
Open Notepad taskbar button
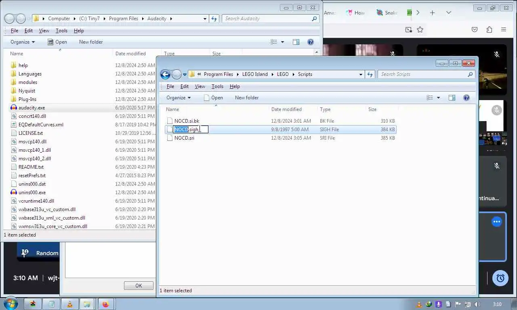[x=52, y=304]
